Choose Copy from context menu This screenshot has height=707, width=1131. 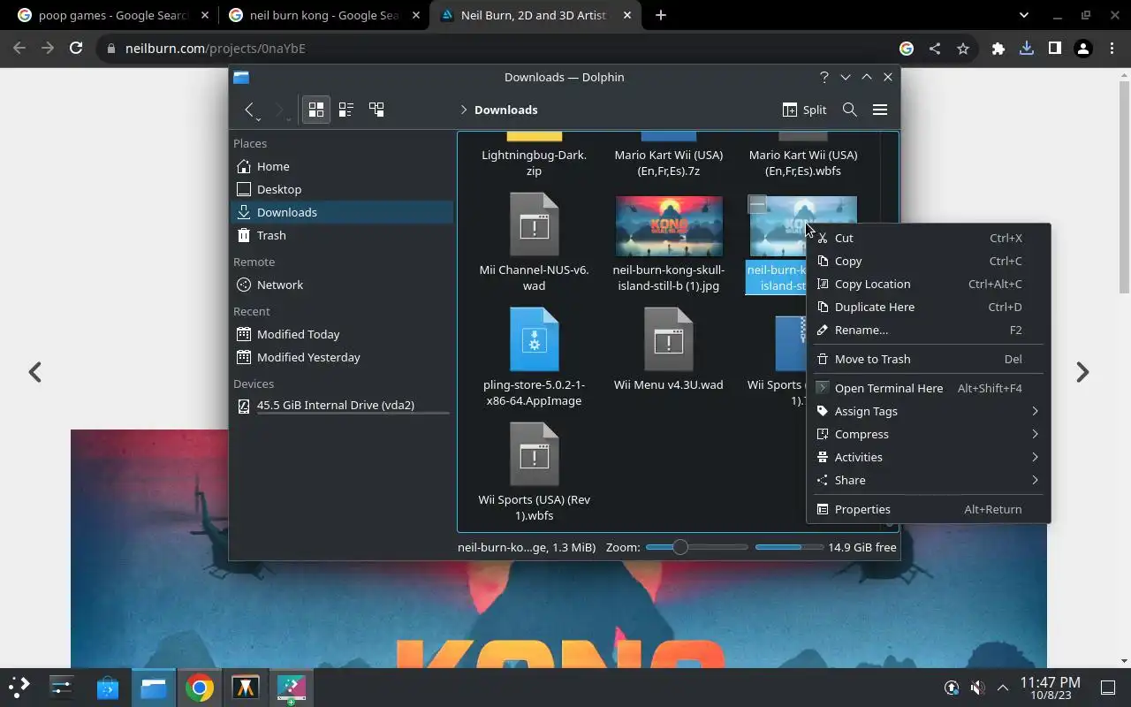(928, 261)
